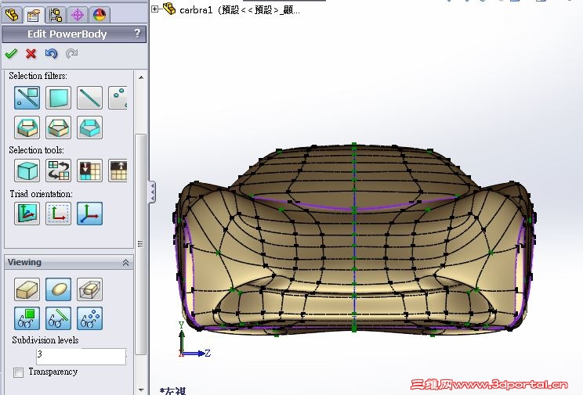Screen dimensions: 583x395
Task: Toggle the face selection filter
Action: click(58, 98)
